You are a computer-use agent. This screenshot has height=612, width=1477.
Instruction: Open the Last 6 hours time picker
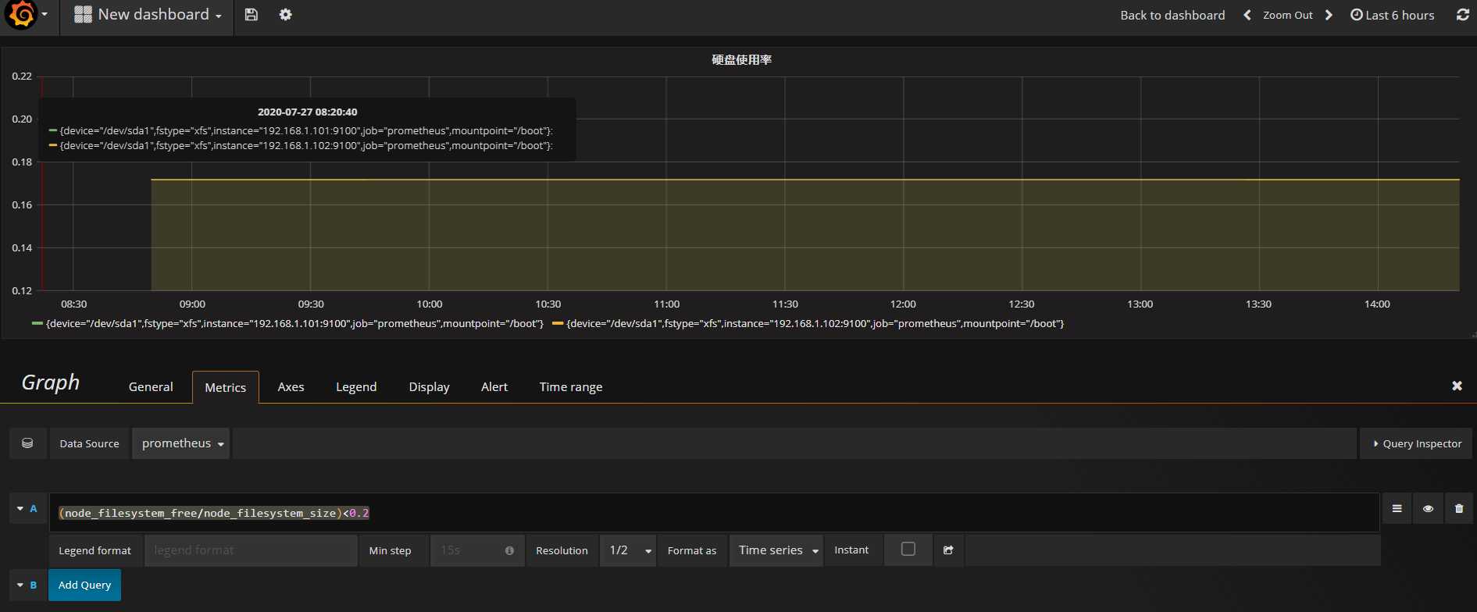coord(1393,15)
